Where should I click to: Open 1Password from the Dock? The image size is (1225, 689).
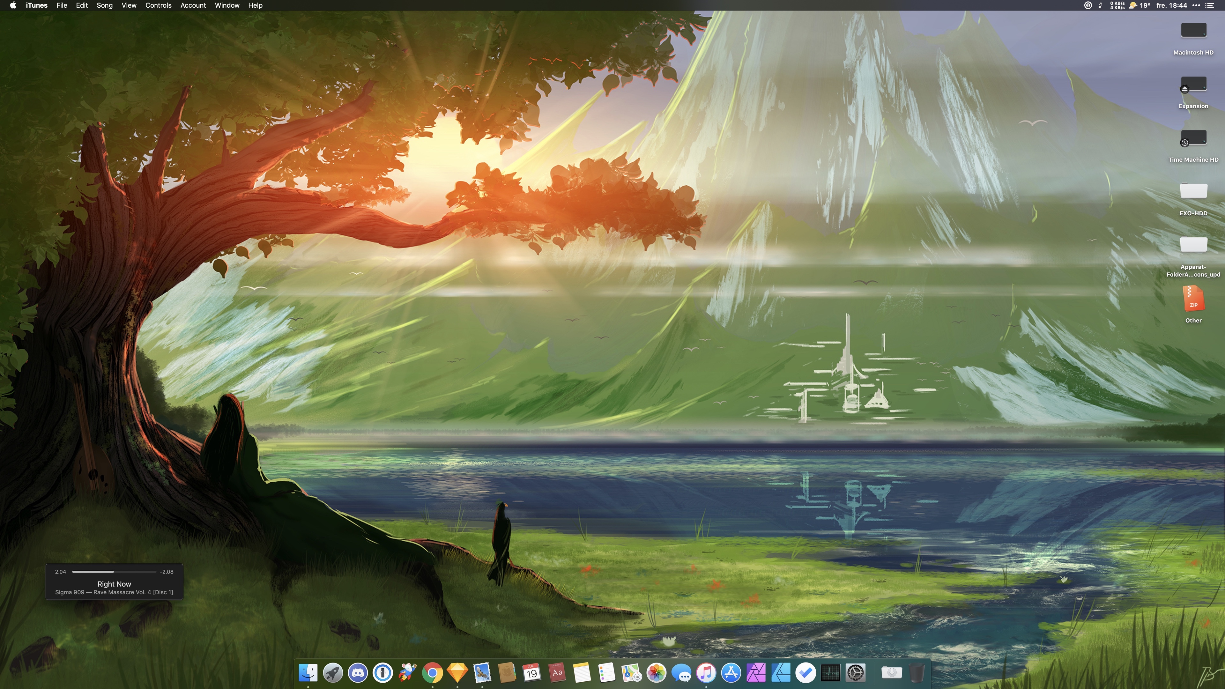click(383, 673)
